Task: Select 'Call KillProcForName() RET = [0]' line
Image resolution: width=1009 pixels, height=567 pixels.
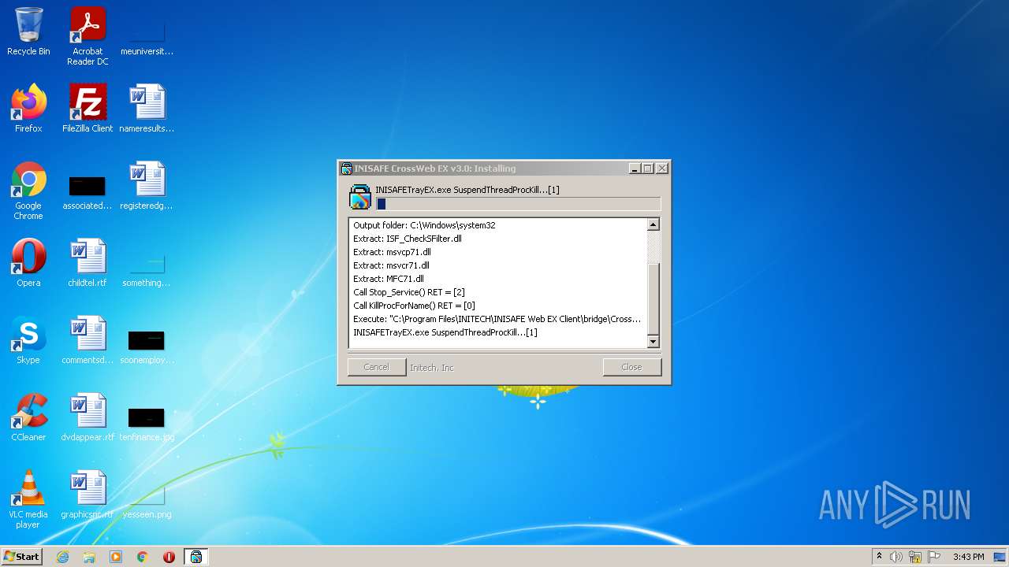Action: pyautogui.click(x=414, y=306)
